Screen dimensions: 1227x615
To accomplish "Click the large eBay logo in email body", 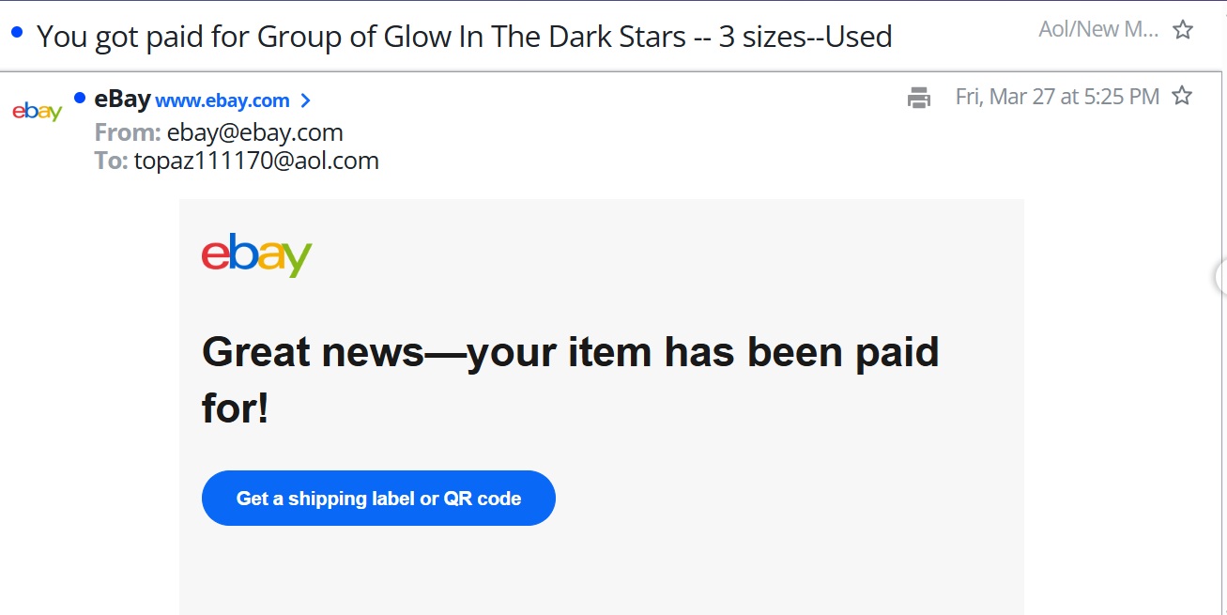I will (256, 254).
